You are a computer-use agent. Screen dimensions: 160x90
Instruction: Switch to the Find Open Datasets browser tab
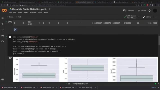(x=103, y=2)
